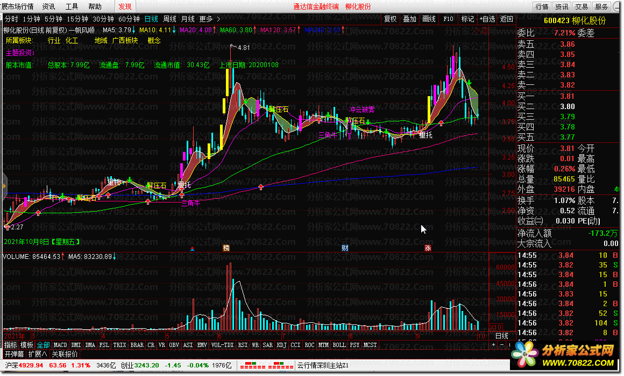
Task: Select the MCST indicator tab
Action: [x=370, y=345]
